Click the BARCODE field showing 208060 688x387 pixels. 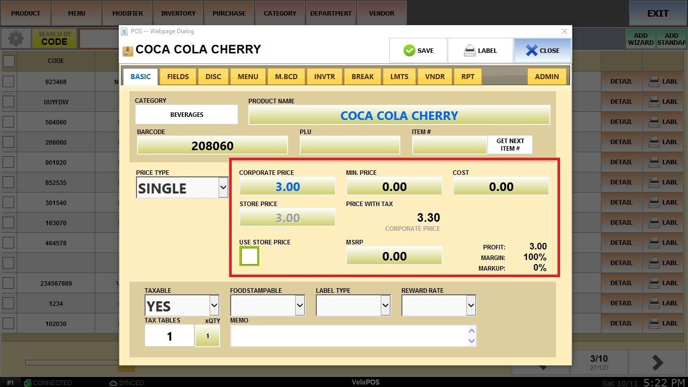(x=213, y=146)
